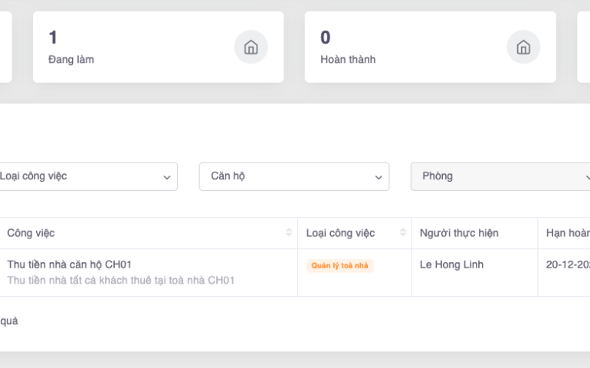
Task: Click the Người thực hiện column header
Action: (x=459, y=233)
